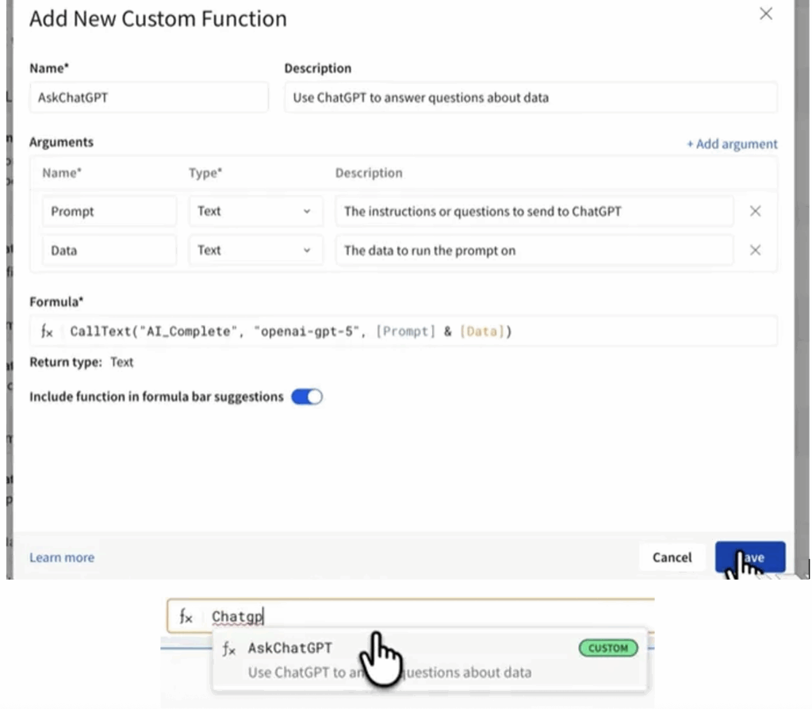The image size is (812, 709).
Task: Save the custom function
Action: [749, 558]
